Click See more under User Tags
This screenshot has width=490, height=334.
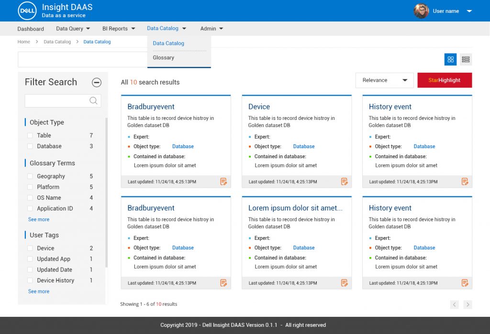pyautogui.click(x=38, y=291)
